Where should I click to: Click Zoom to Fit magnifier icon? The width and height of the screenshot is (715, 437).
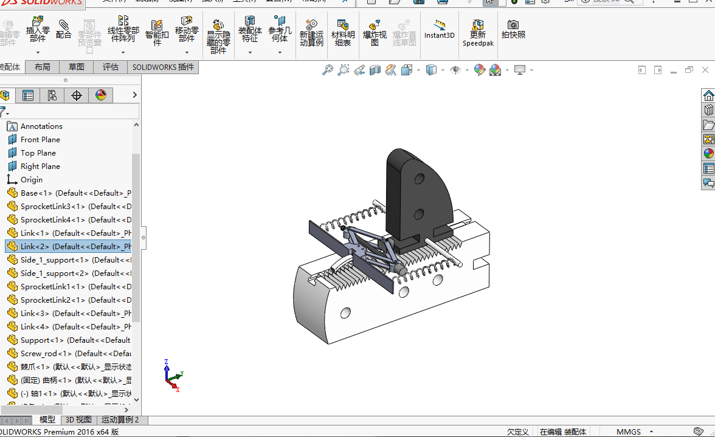[x=327, y=70]
